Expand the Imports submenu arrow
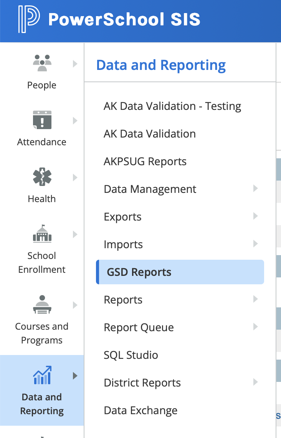The image size is (281, 438). (255, 244)
